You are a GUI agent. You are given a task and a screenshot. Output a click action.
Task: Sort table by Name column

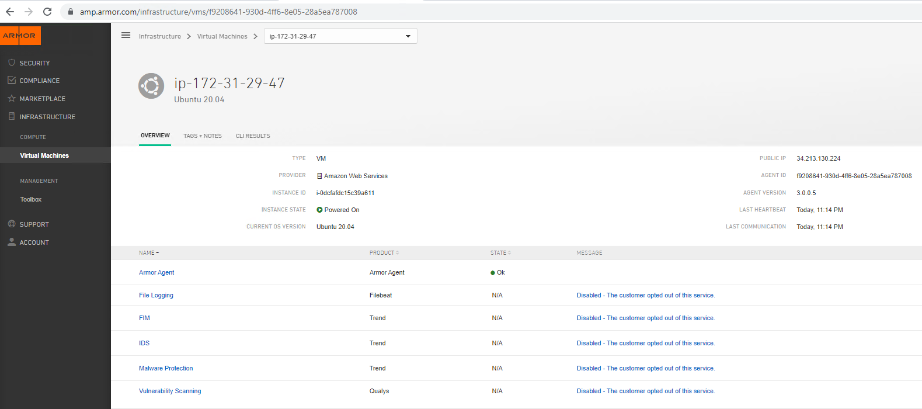point(148,253)
